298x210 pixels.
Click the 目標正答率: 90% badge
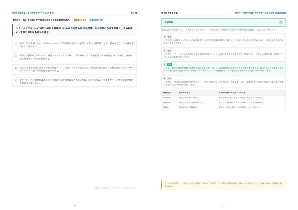(96, 20)
